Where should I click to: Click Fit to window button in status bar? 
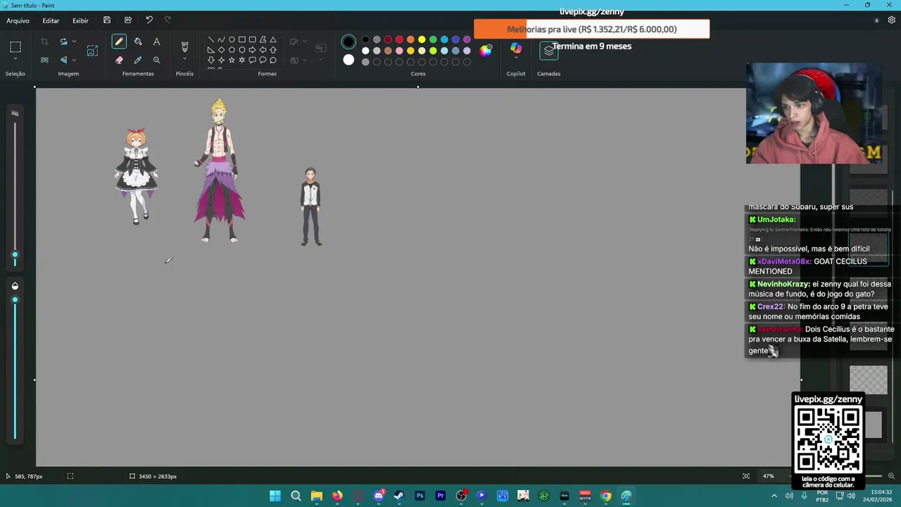tap(746, 476)
